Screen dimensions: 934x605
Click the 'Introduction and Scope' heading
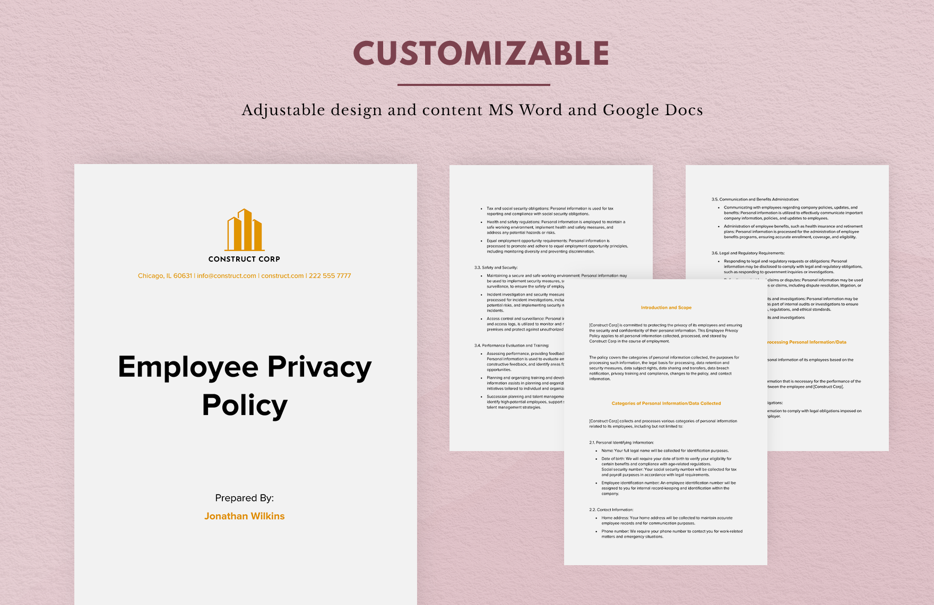(x=666, y=307)
